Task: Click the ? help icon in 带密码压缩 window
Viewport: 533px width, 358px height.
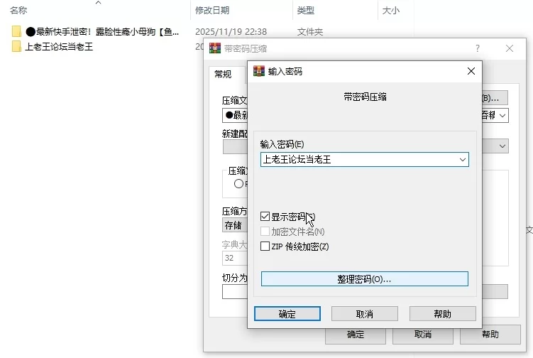Action: pyautogui.click(x=477, y=48)
